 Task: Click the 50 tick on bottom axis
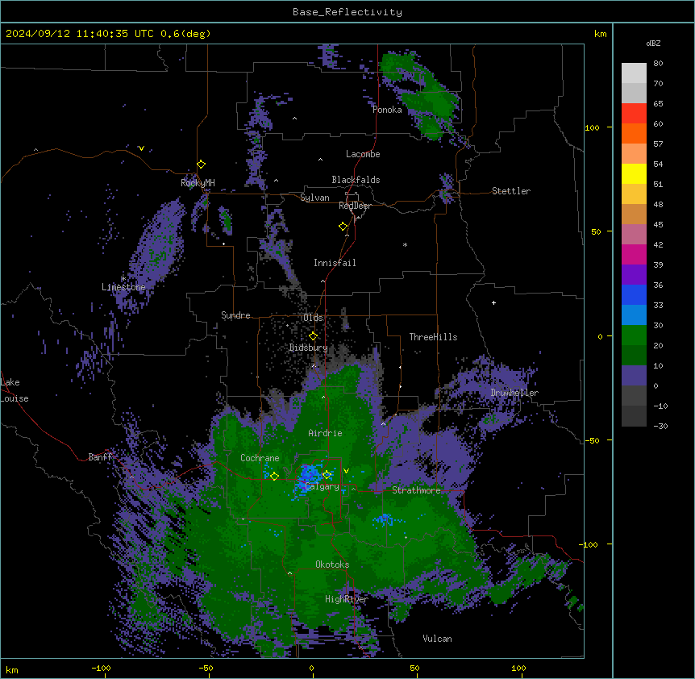(x=414, y=668)
